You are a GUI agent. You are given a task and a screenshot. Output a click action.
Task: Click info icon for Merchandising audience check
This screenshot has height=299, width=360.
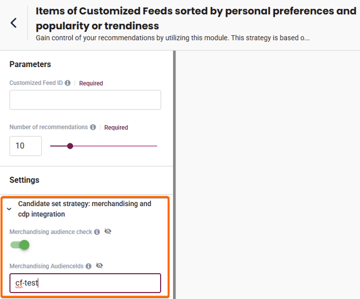[97, 232]
